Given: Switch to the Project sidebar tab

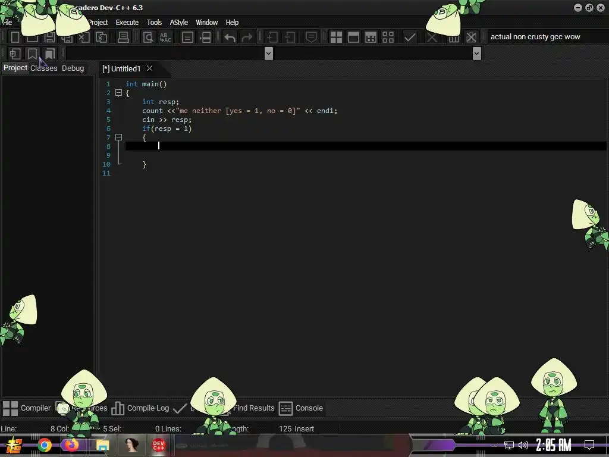Looking at the screenshot, I should (15, 68).
